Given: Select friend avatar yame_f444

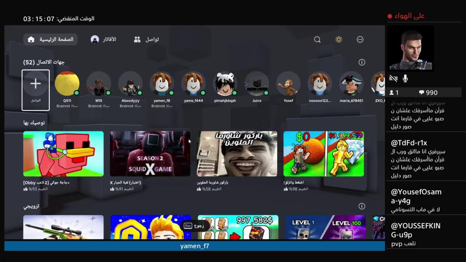Looking at the screenshot, I should (x=194, y=84).
